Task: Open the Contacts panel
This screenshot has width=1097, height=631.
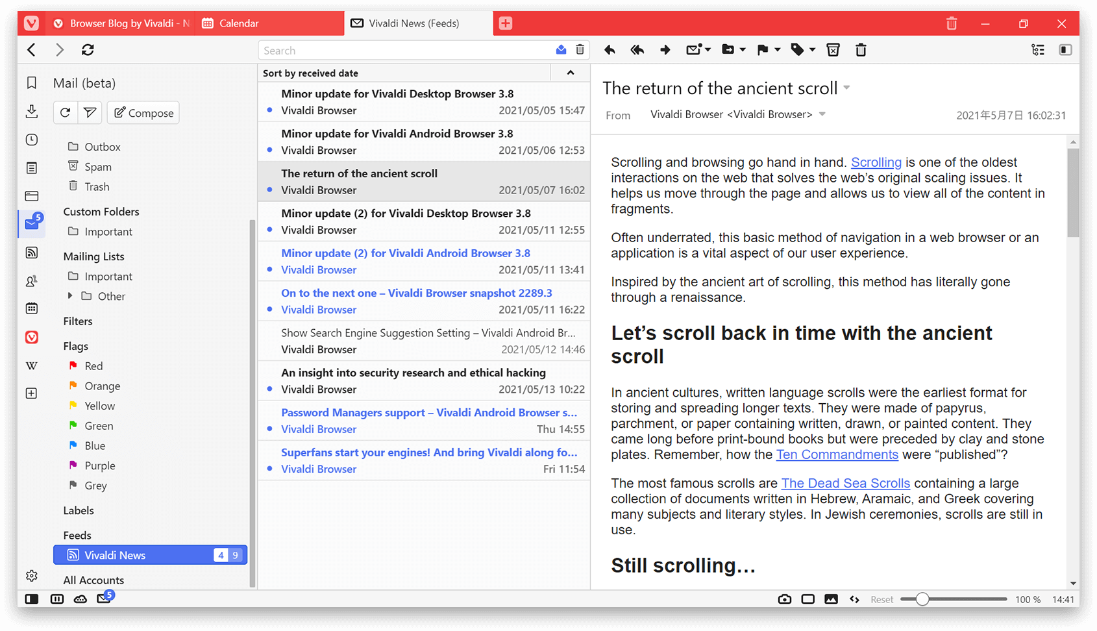Action: coord(32,280)
